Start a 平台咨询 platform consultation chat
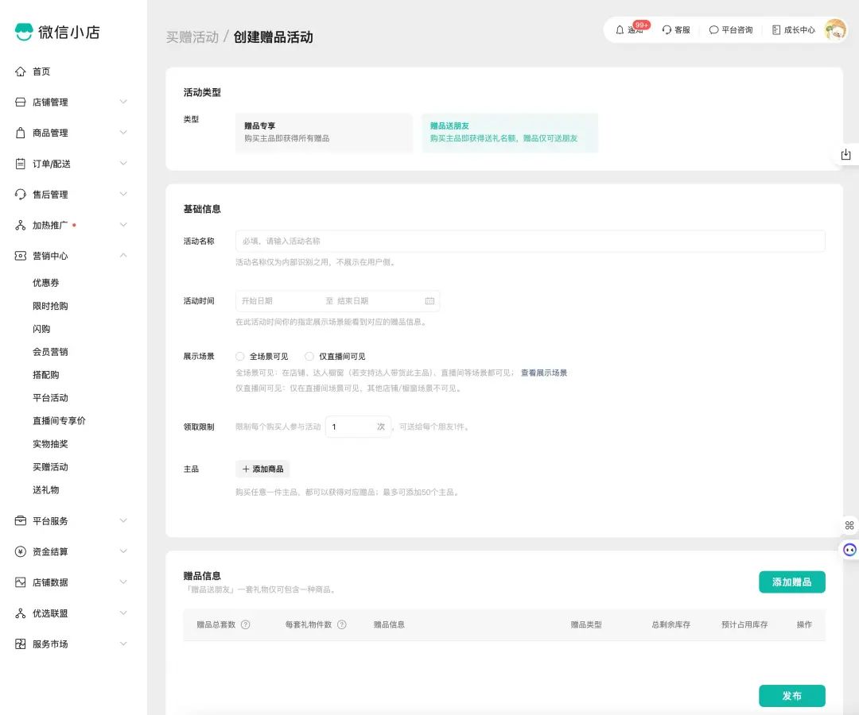 coord(729,29)
